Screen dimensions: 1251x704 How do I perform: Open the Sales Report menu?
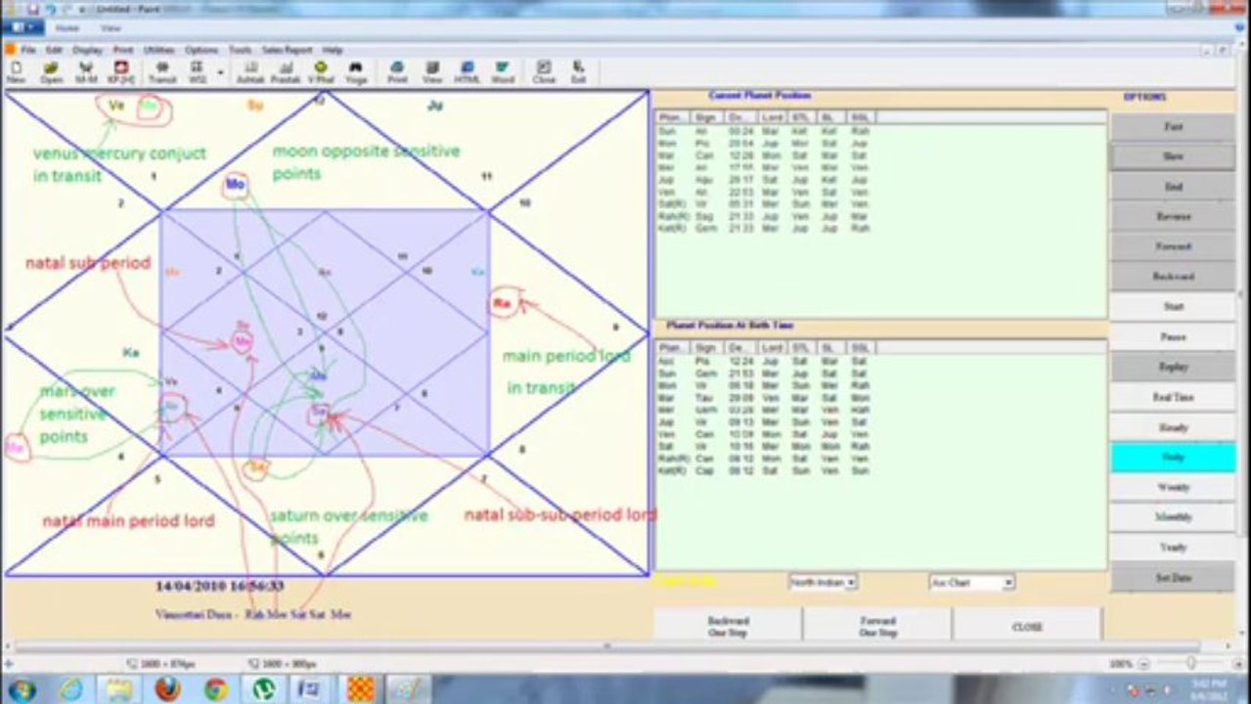287,49
